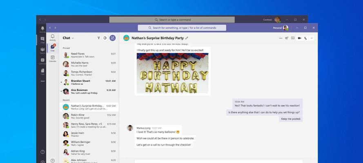
Task: Open Calendar in the front window's sidebar
Action: pos(53,59)
